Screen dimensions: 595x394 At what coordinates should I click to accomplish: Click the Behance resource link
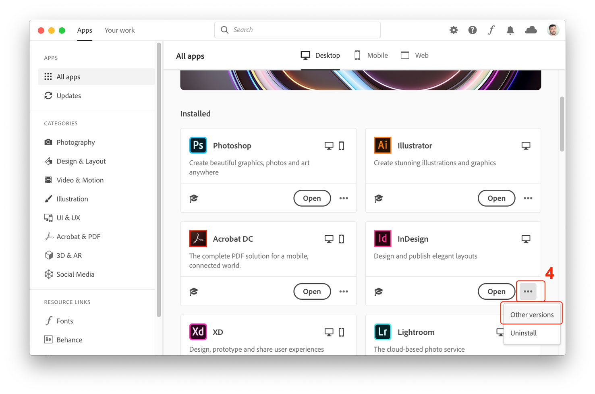(x=68, y=340)
